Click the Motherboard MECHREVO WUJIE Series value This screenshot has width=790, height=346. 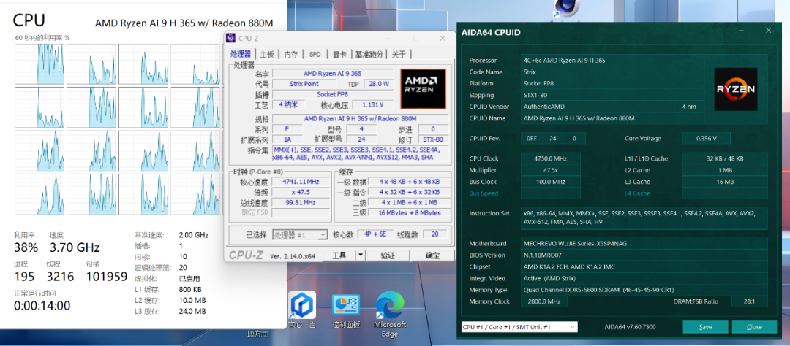click(644, 243)
